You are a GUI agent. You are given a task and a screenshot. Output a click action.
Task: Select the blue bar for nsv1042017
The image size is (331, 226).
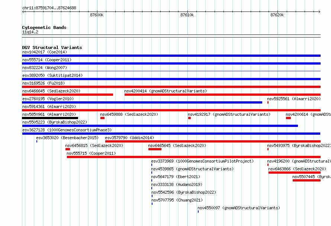(171, 56)
